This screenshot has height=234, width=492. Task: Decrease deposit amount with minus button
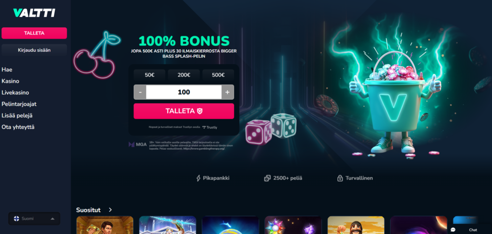[140, 92]
